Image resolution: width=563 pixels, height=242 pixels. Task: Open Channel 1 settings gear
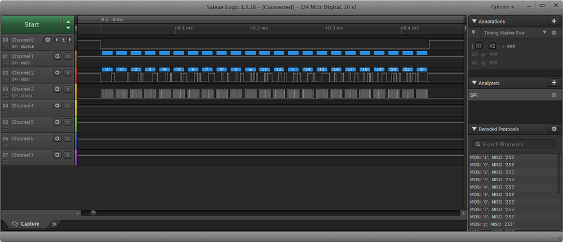[x=57, y=56]
